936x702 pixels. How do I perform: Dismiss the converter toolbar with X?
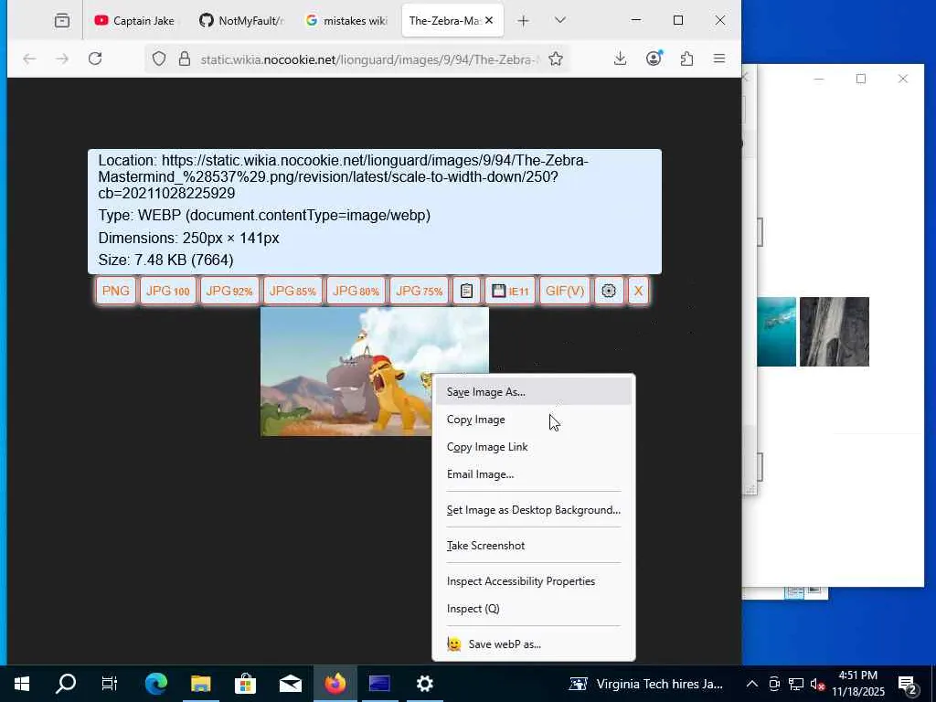(x=638, y=291)
